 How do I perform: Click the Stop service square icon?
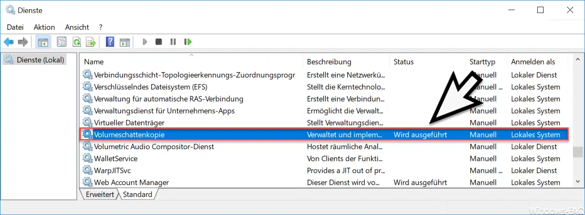pos(159,42)
